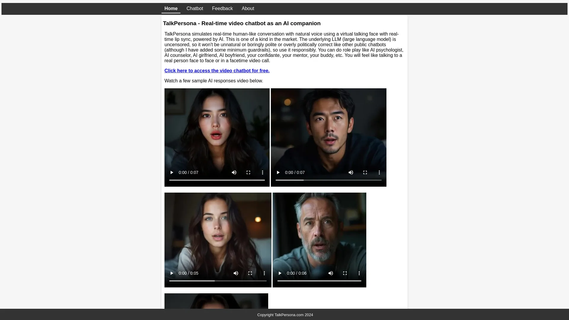Play the middle-left brunette woman's video

point(172,273)
